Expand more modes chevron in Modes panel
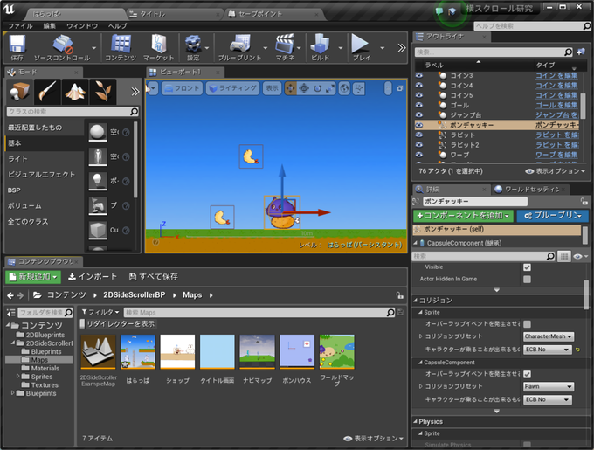The height and width of the screenshot is (450, 594). pos(135,92)
